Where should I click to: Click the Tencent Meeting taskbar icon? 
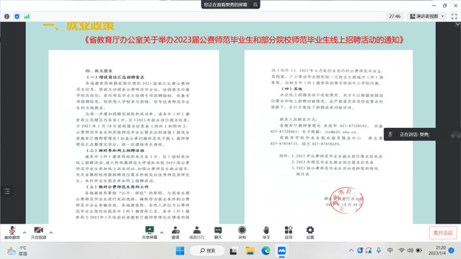point(281,251)
